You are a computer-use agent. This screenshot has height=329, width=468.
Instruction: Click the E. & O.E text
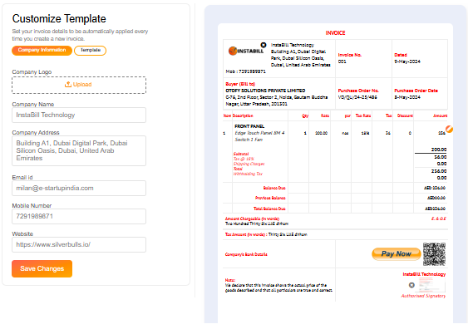[438, 219]
